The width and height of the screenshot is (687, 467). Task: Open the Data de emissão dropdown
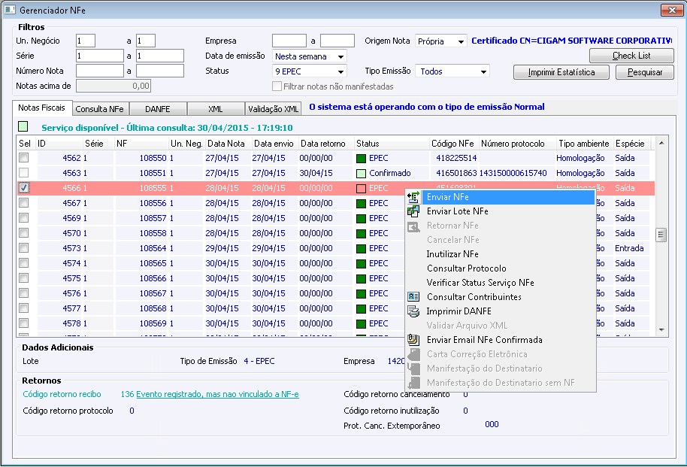(340, 56)
